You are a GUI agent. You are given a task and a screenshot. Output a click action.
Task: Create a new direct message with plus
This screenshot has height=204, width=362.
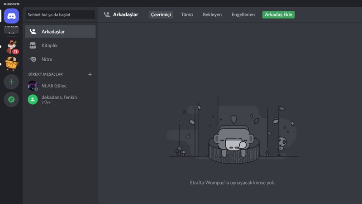(90, 74)
